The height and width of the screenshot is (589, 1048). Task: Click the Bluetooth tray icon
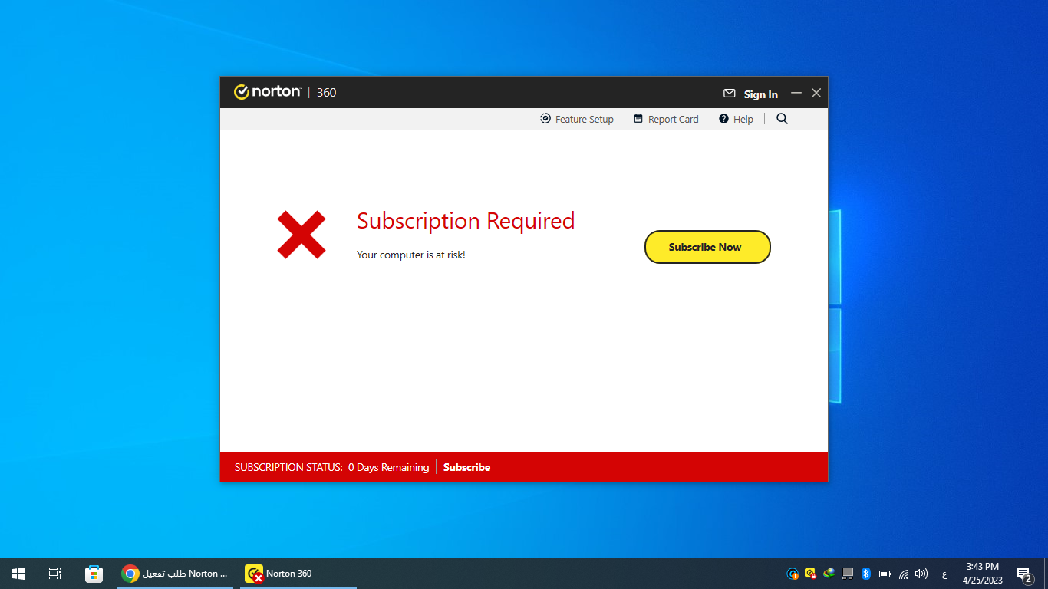(x=866, y=574)
